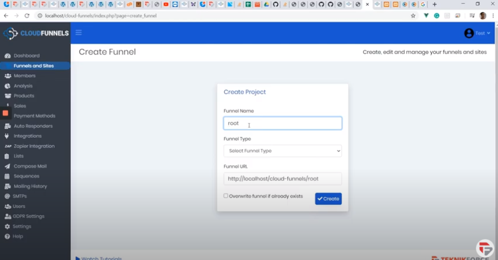This screenshot has height=260, width=498.
Task: Select the Funnel URL text field
Action: (x=282, y=179)
